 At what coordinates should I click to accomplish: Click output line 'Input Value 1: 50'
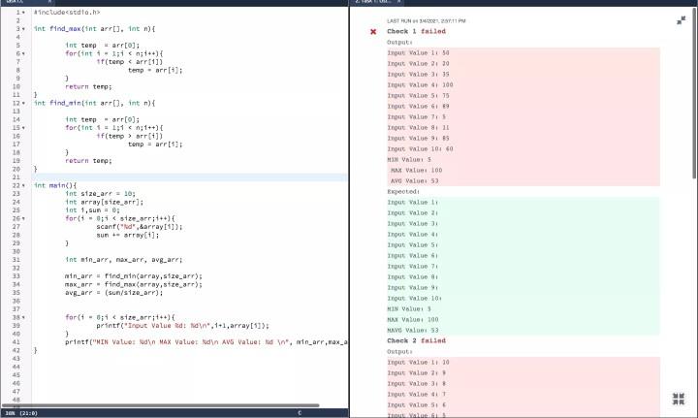coord(418,53)
